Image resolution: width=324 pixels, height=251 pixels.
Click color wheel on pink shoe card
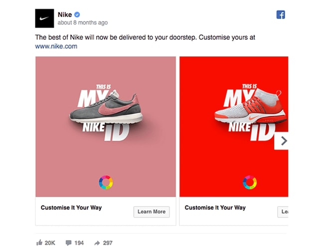pos(106,182)
